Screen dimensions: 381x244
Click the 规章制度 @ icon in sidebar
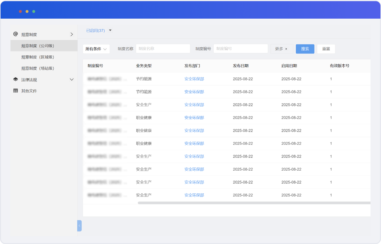(16, 34)
